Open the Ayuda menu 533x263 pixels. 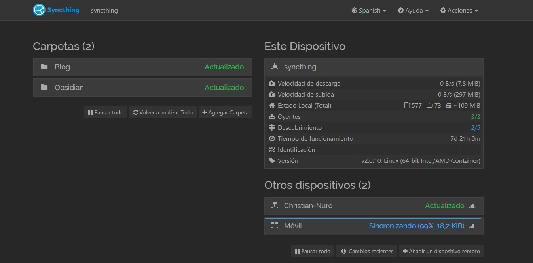click(x=413, y=10)
